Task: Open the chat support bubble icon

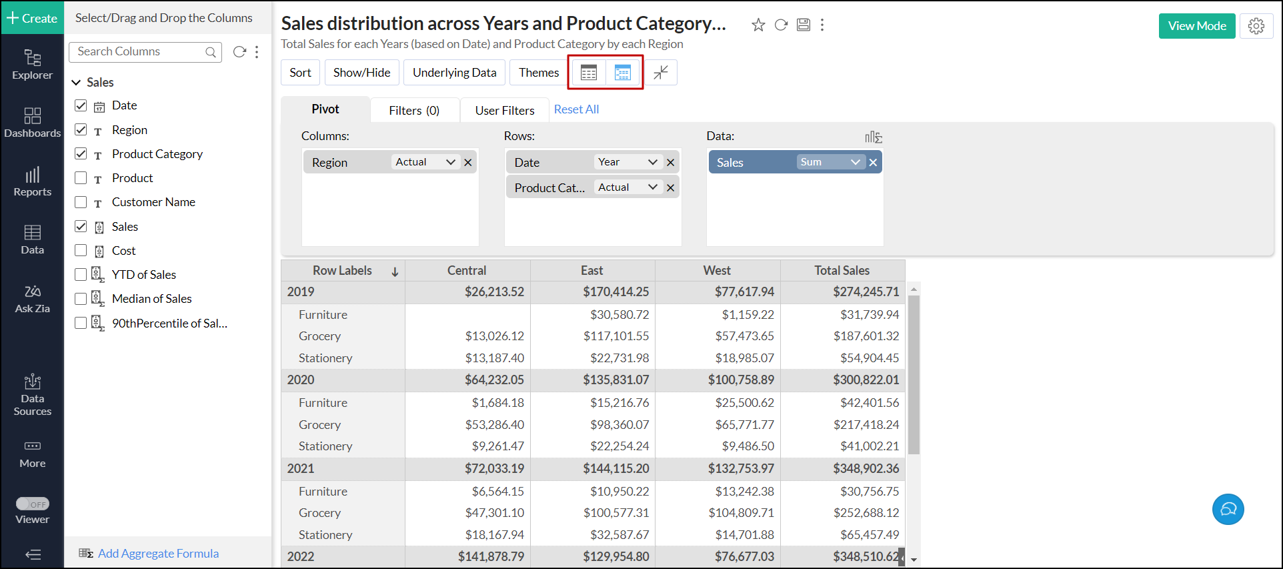Action: [x=1228, y=510]
